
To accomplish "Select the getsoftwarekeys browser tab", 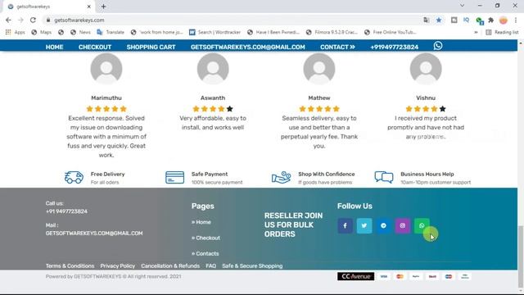I will (x=48, y=7).
